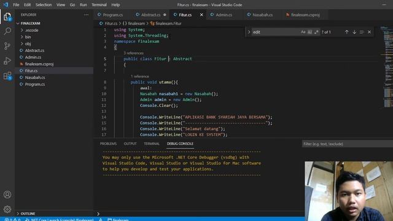Screen dimensions: 393x221
Task: Open Admin.cs in the explorer tree
Action: coord(33,57)
